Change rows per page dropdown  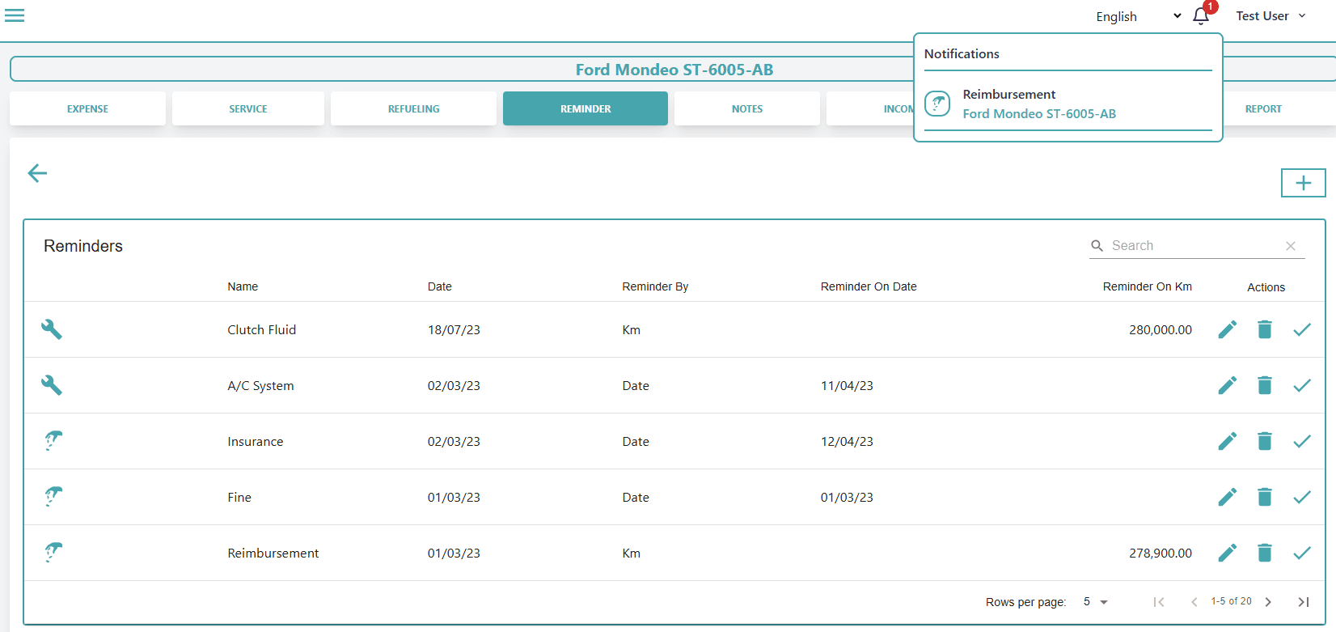tap(1095, 602)
